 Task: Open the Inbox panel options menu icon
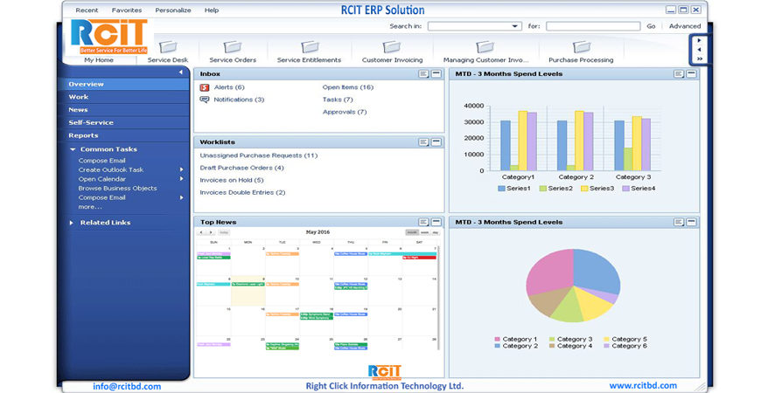[x=423, y=73]
